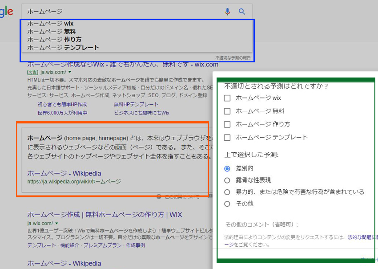Click 不適切な予測の報告 link
Viewport: 378px width, 269px height.
tap(233, 58)
